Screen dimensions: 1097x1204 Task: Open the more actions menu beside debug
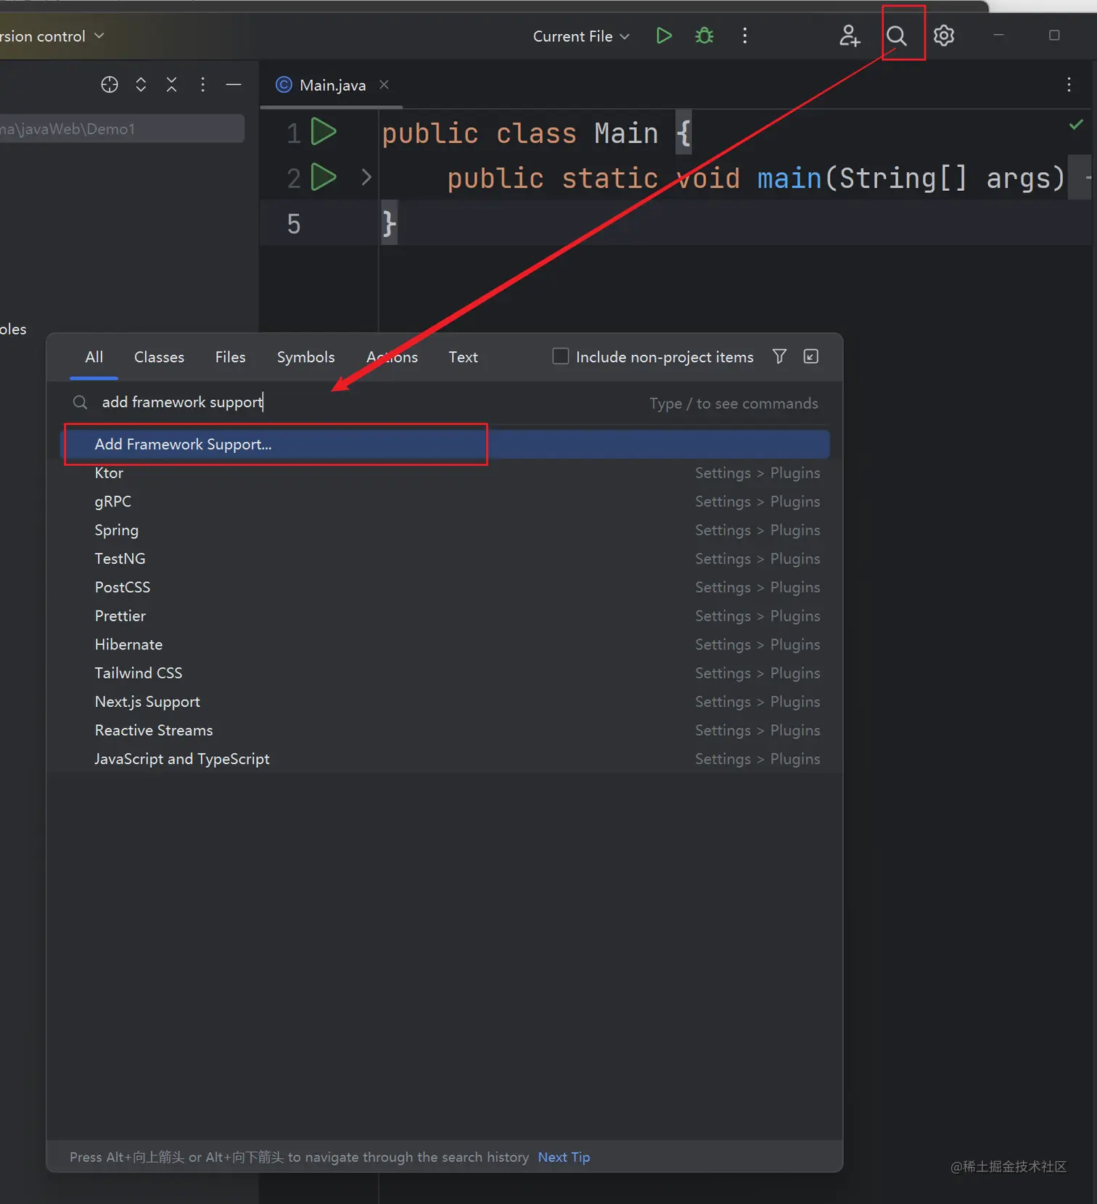[744, 36]
